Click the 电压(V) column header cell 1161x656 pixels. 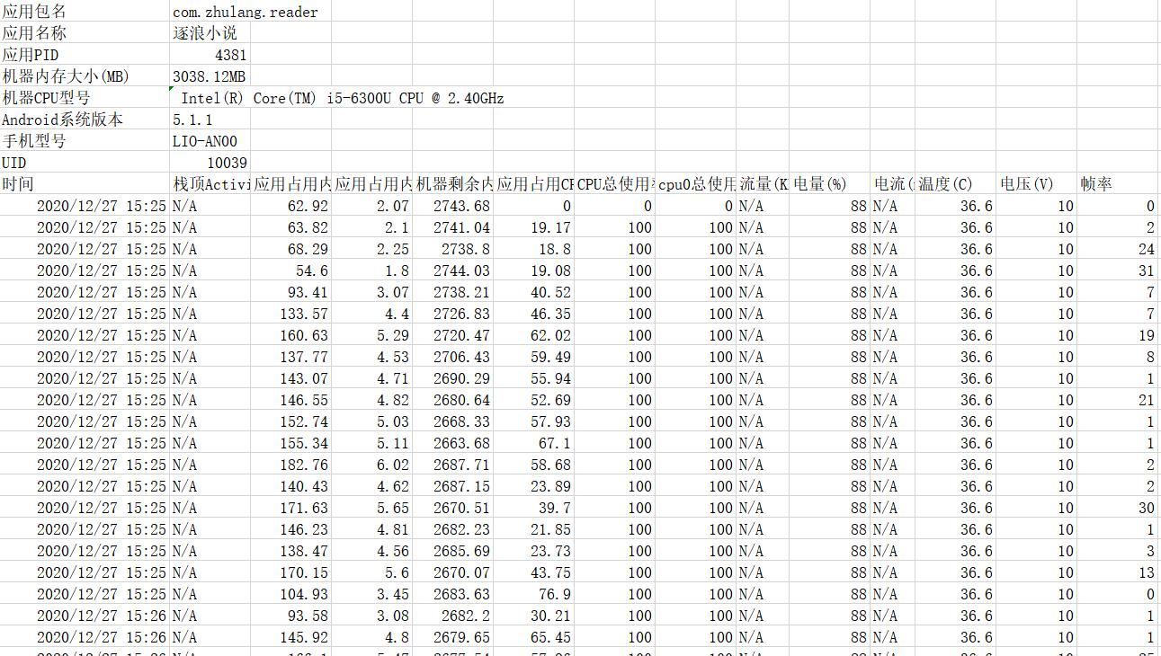click(1037, 184)
